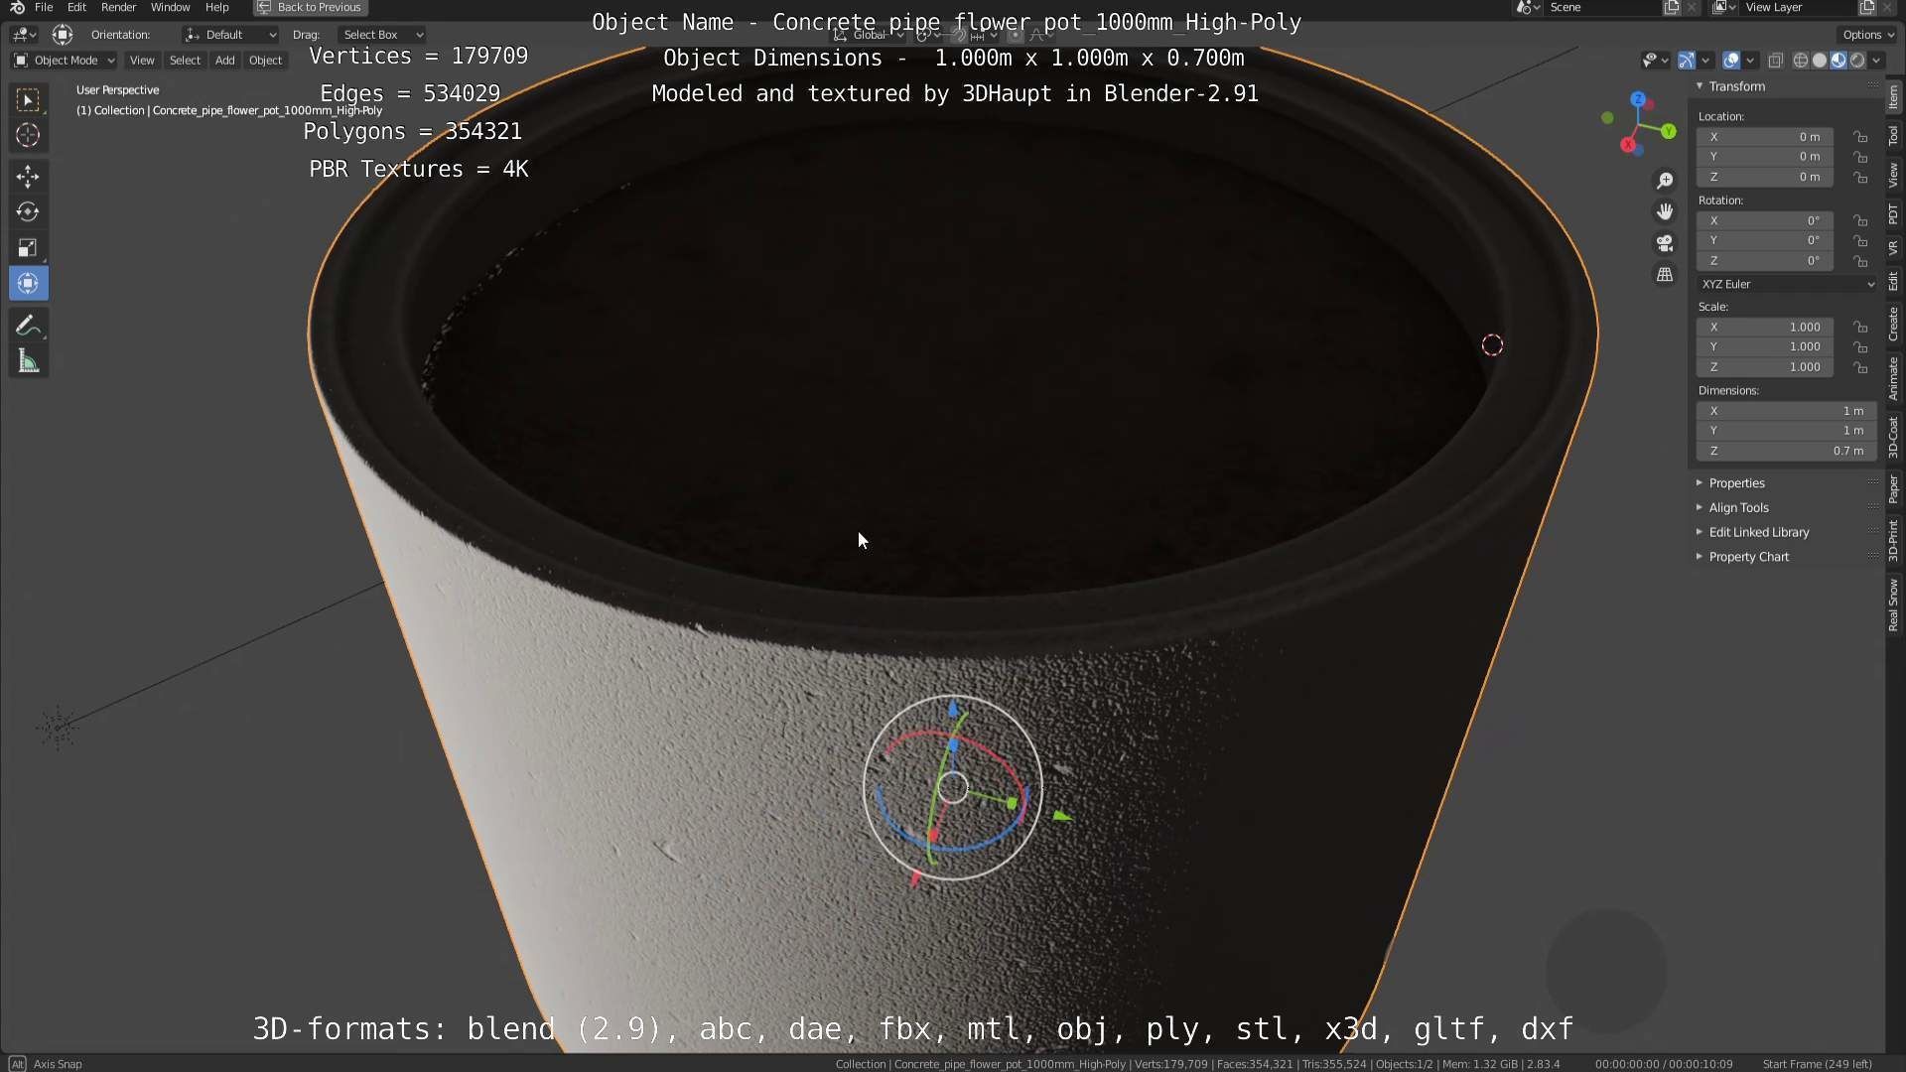Open the view layer browse icon

click(1723, 7)
